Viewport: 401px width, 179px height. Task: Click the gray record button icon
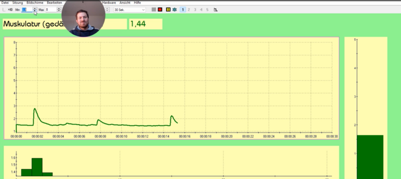pos(154,9)
